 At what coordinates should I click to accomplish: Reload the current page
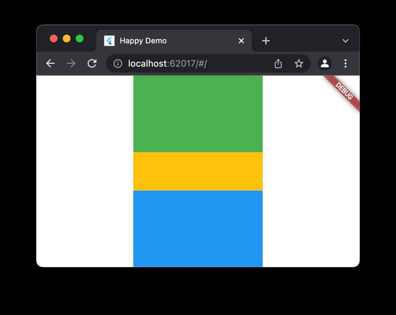click(92, 63)
